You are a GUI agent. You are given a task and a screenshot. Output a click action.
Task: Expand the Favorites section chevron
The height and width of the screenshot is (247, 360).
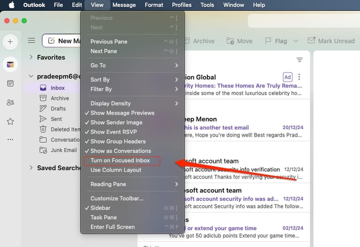pos(31,57)
